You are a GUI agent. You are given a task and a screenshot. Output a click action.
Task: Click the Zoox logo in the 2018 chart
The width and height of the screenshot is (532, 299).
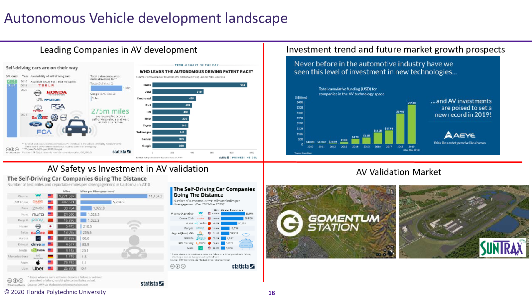(38, 208)
